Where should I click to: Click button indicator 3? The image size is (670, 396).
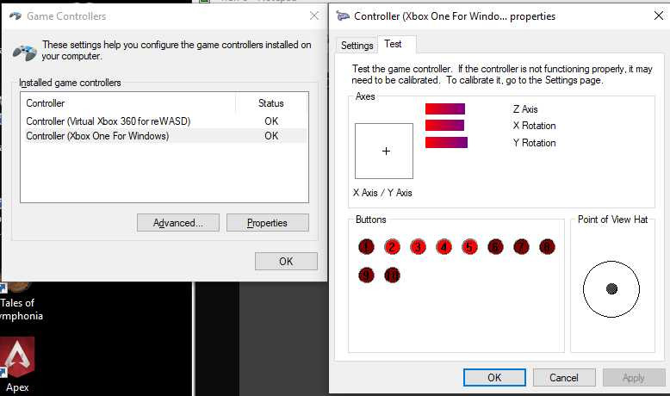click(x=418, y=246)
